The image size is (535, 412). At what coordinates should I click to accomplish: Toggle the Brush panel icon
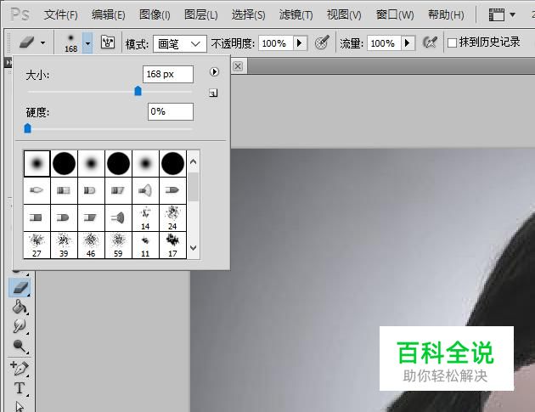tap(108, 42)
